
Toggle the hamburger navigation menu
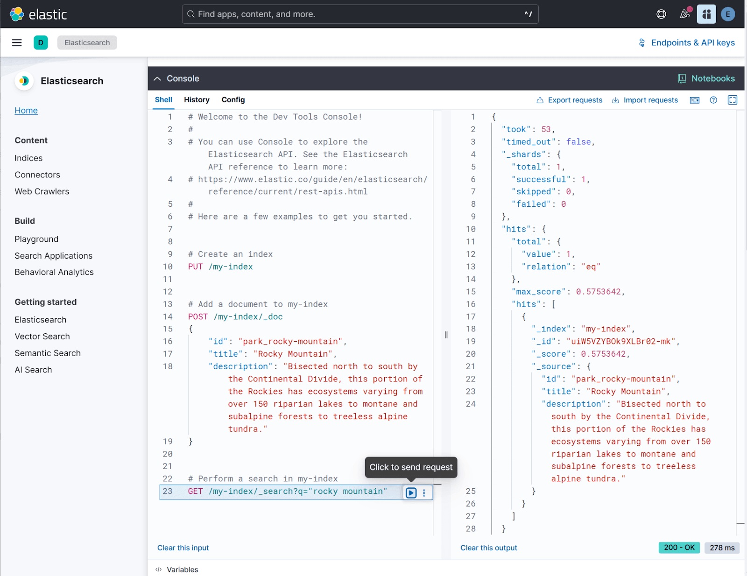coord(17,42)
